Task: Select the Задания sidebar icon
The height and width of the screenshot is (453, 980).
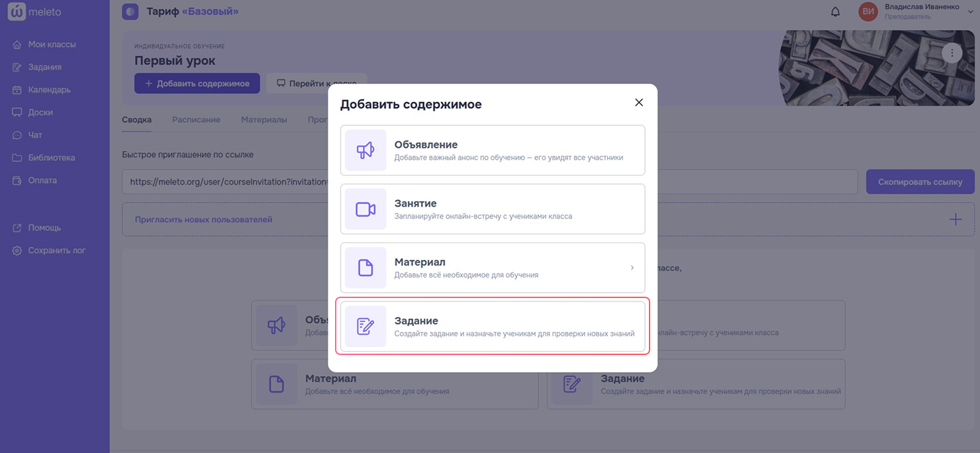Action: point(16,66)
